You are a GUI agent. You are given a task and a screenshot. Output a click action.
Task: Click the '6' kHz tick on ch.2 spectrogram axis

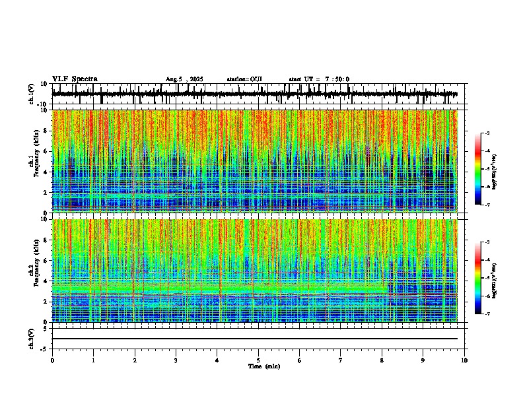tap(46, 261)
